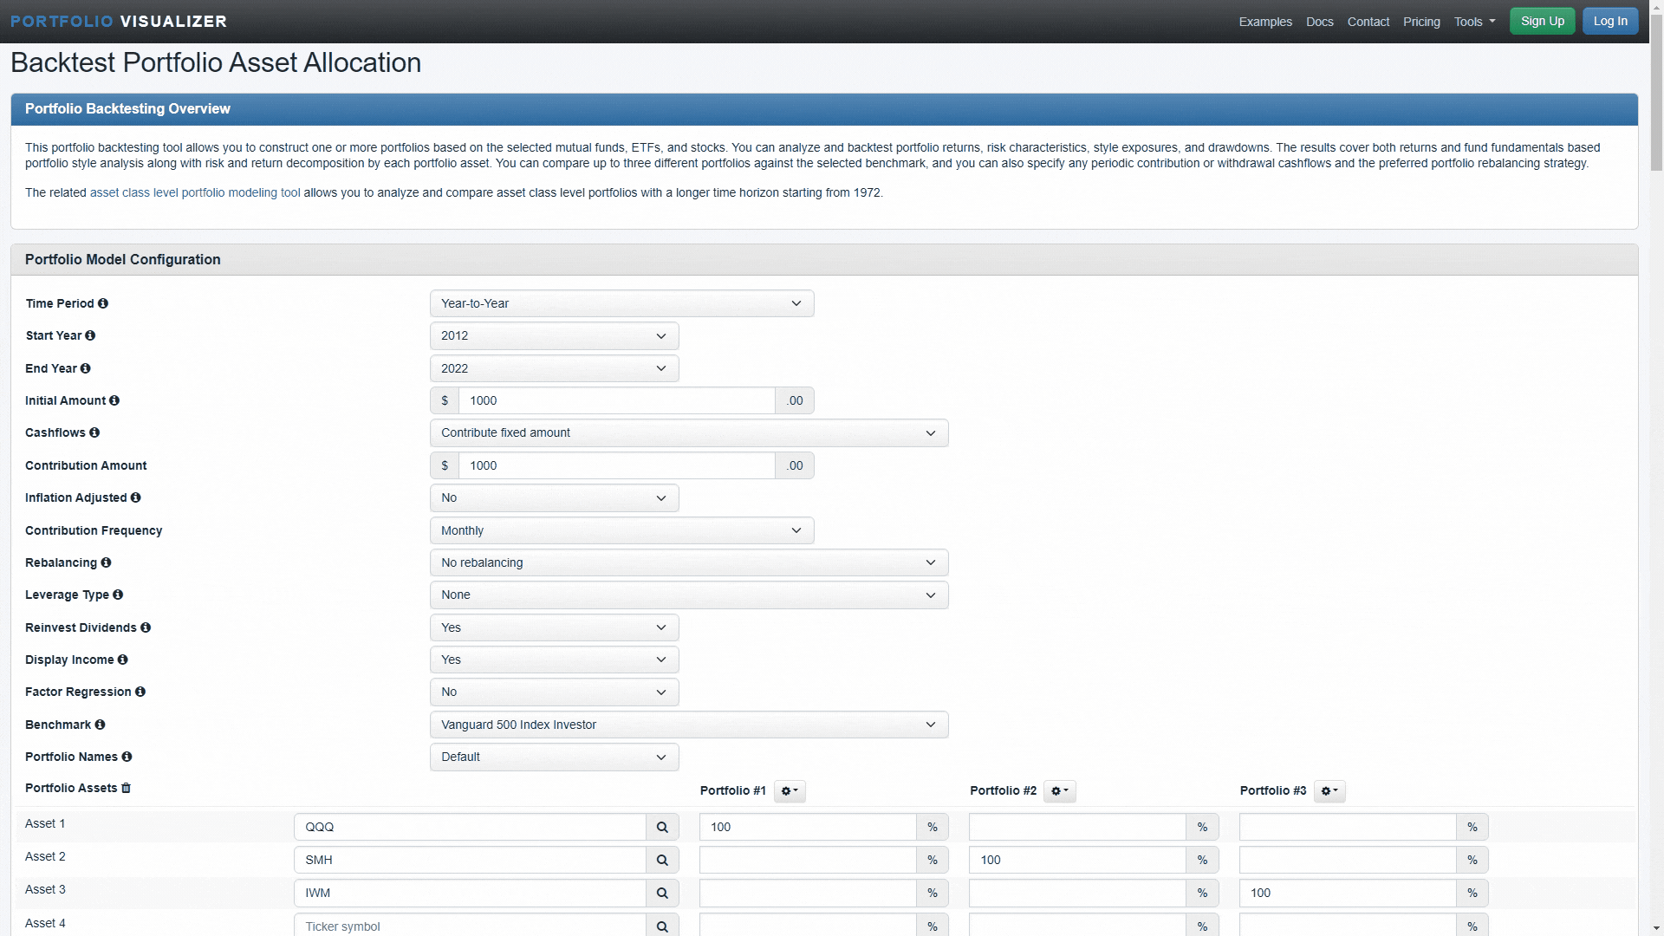Viewport: 1664px width, 936px height.
Task: Click the info icon next to Benchmark
Action: 100,725
